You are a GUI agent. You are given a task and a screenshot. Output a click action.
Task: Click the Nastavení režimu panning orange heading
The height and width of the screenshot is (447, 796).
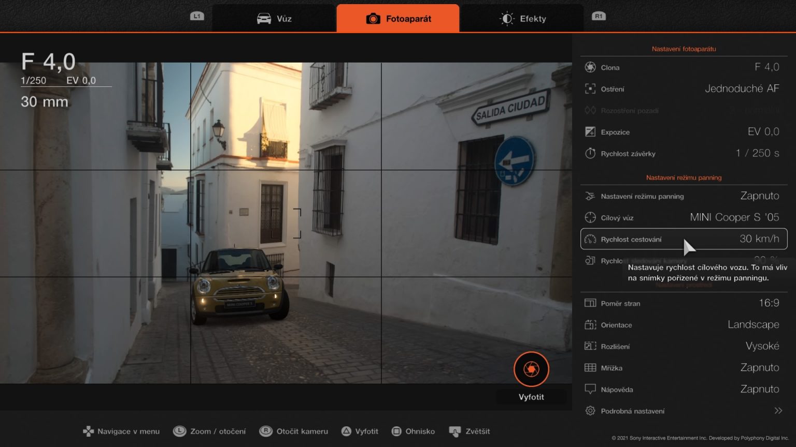click(684, 177)
